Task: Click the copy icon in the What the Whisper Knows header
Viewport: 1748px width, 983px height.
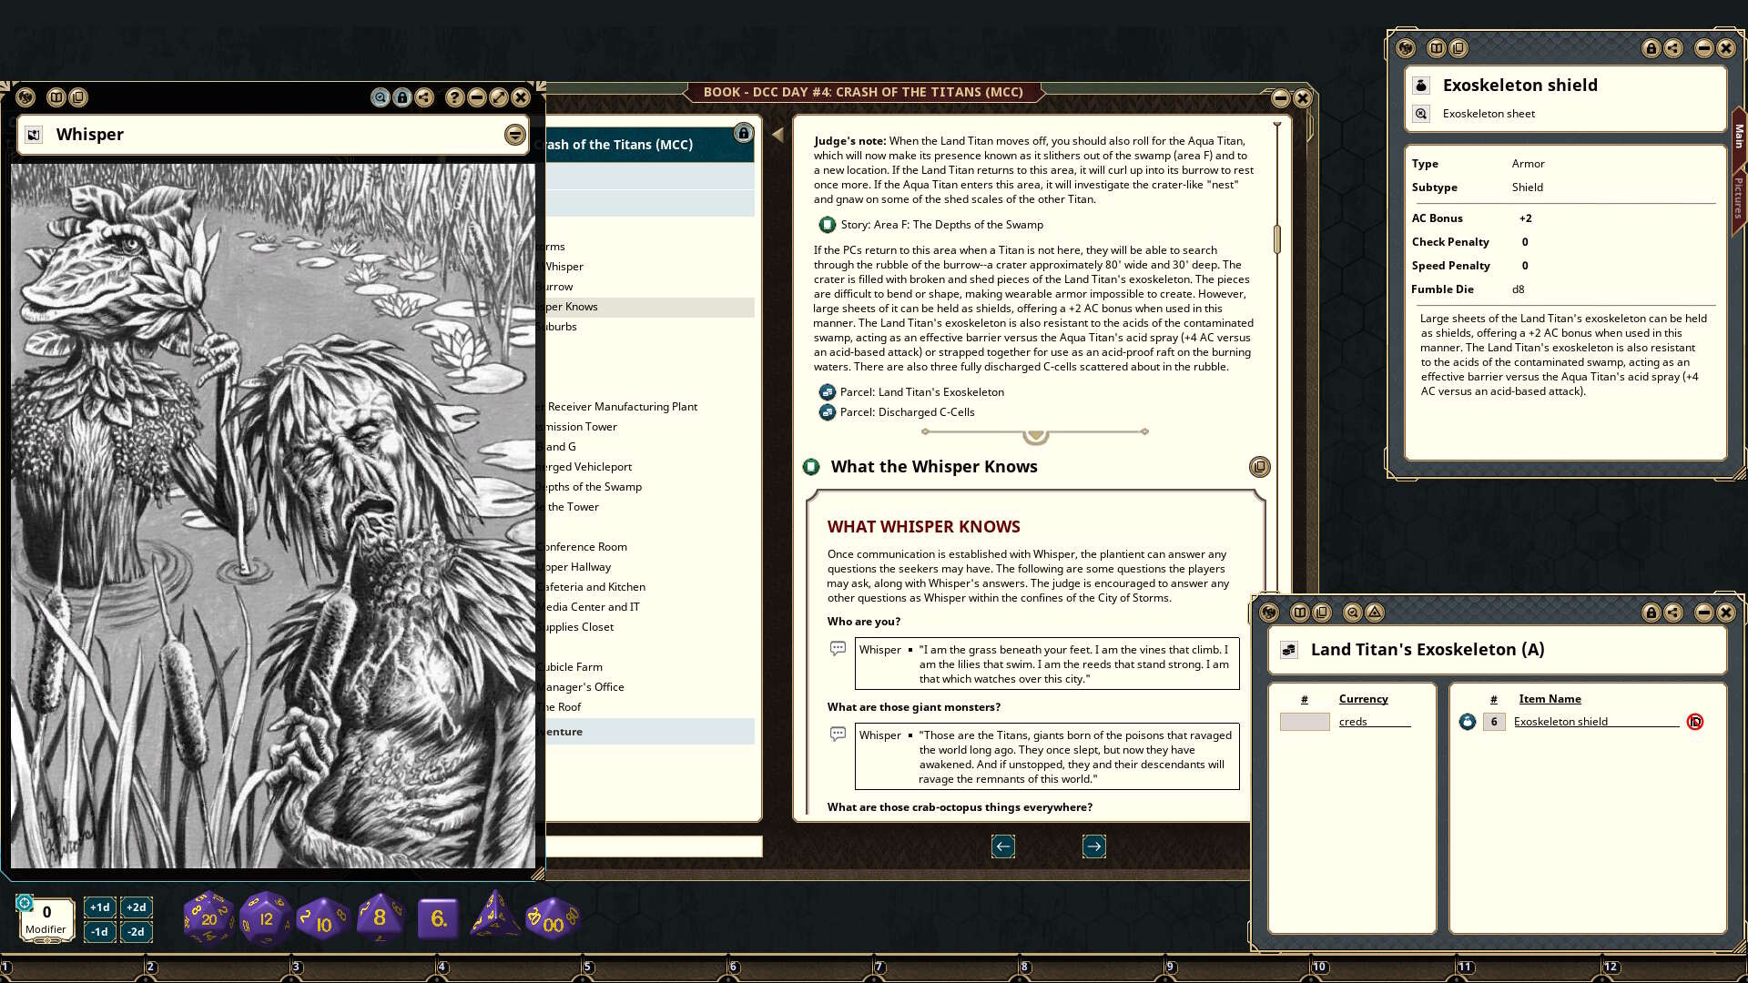Action: pyautogui.click(x=1260, y=467)
